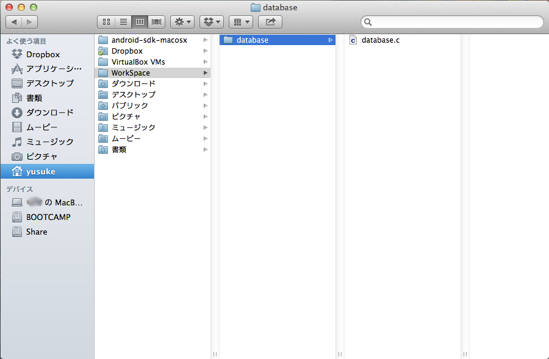549x359 pixels.
Task: Open ムービー in the sidebar
Action: (x=47, y=127)
